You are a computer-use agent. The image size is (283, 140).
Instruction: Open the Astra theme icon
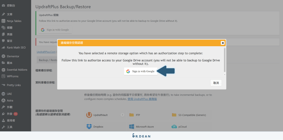coord(3,101)
